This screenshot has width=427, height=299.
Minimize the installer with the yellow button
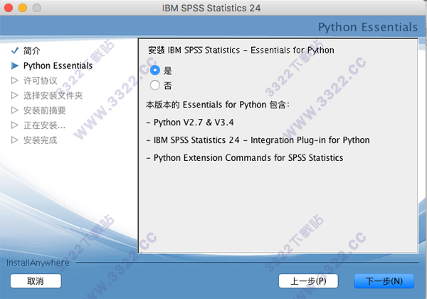22,7
